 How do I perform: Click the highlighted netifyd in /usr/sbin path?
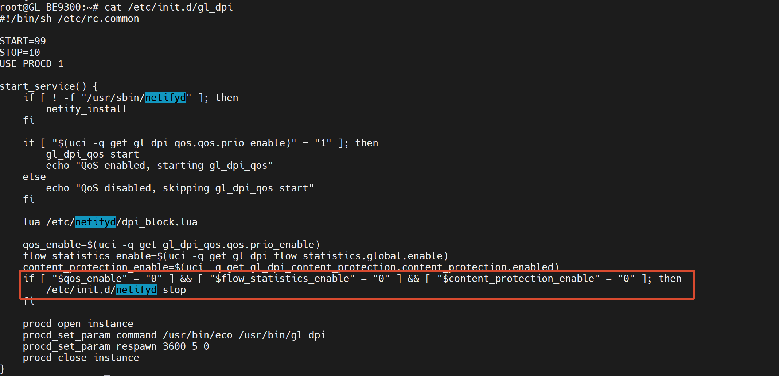click(x=165, y=98)
